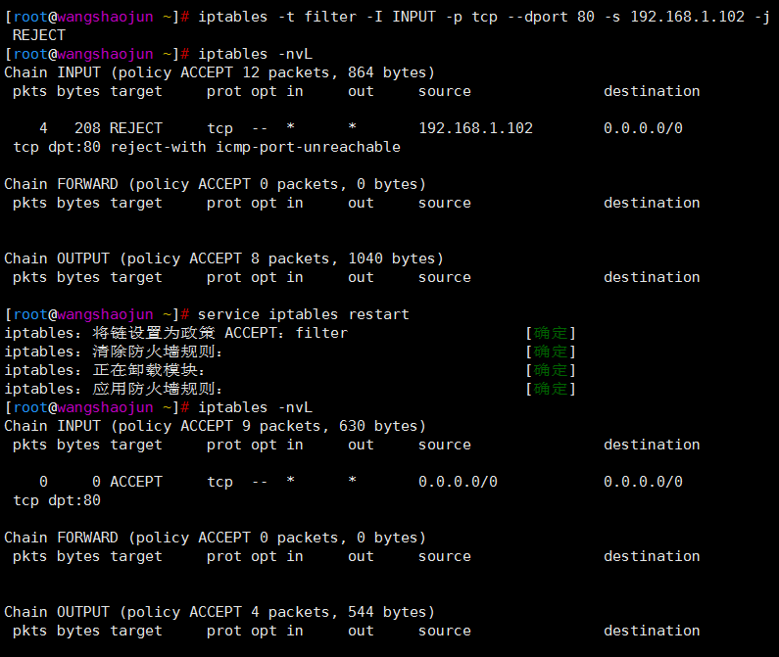Click source 192.168.1.102 in the REJECT rule row
This screenshot has height=657, width=779.
coord(475,128)
